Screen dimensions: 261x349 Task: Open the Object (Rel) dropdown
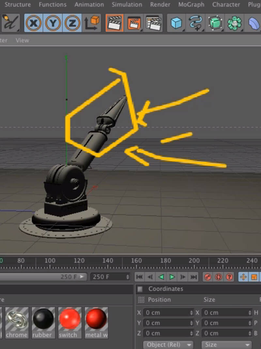point(168,345)
